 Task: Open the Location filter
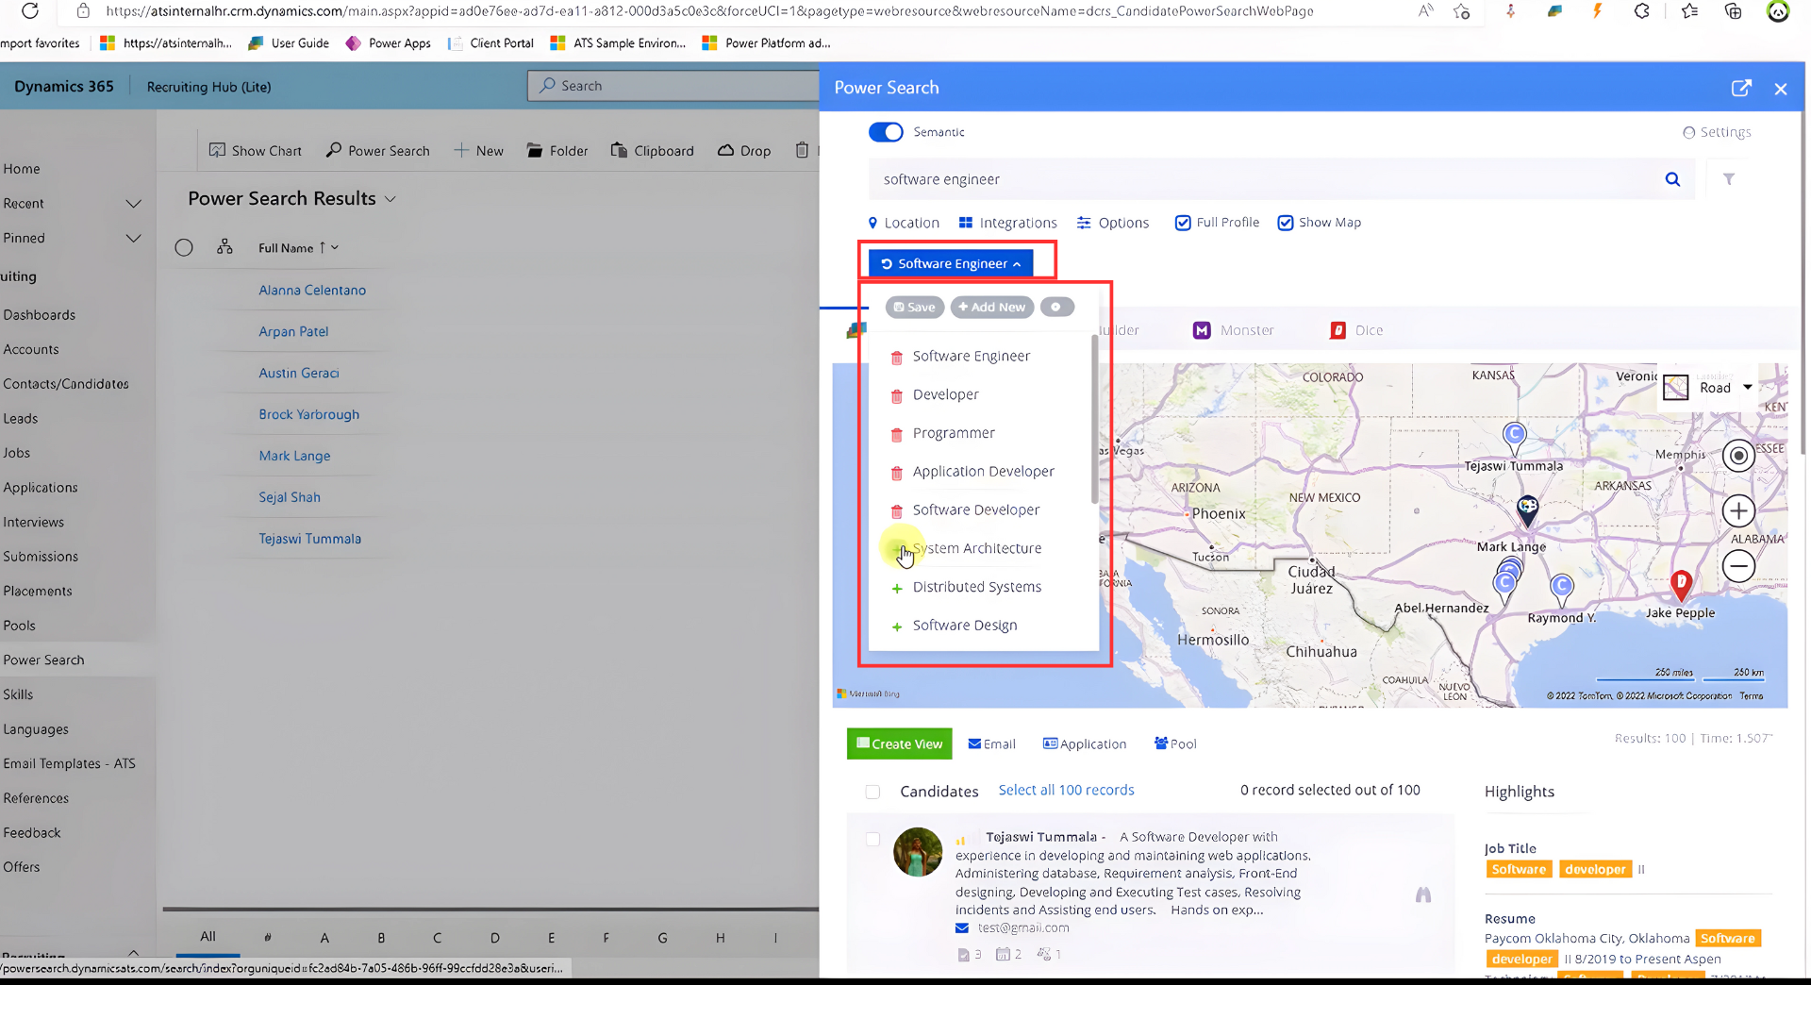904,223
